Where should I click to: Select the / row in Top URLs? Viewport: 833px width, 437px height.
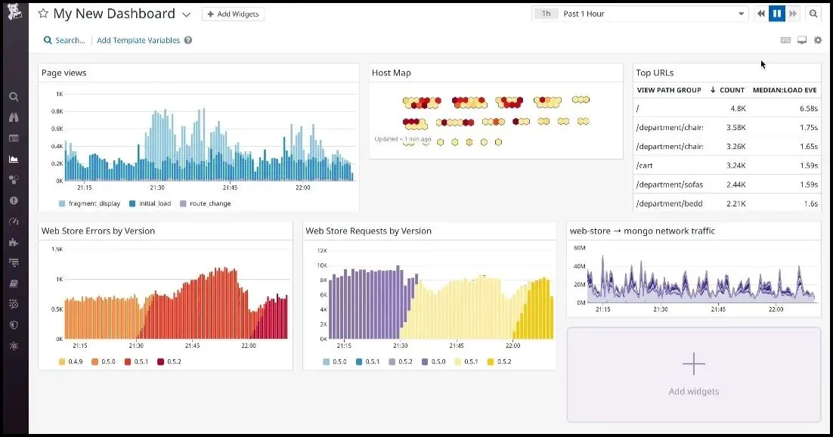pyautogui.click(x=726, y=108)
